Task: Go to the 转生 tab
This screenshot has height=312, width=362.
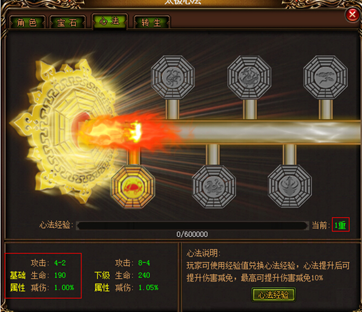Action: point(152,23)
